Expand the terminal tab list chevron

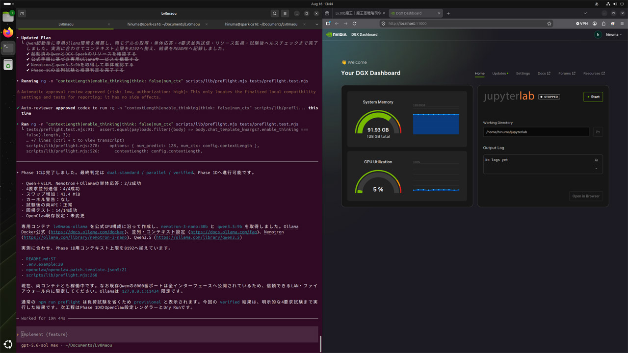[x=317, y=24]
